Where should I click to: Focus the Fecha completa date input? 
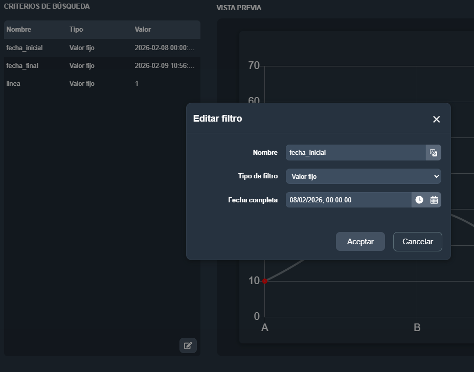348,200
